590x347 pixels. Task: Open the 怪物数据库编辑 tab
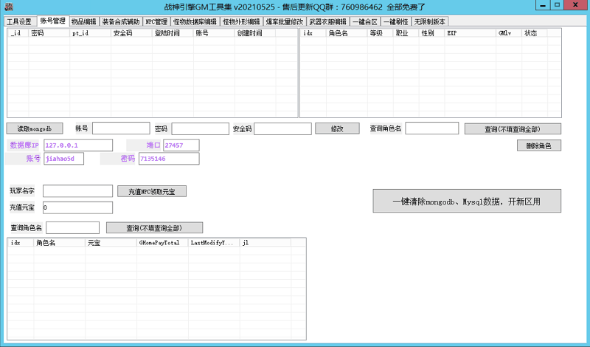tap(195, 22)
